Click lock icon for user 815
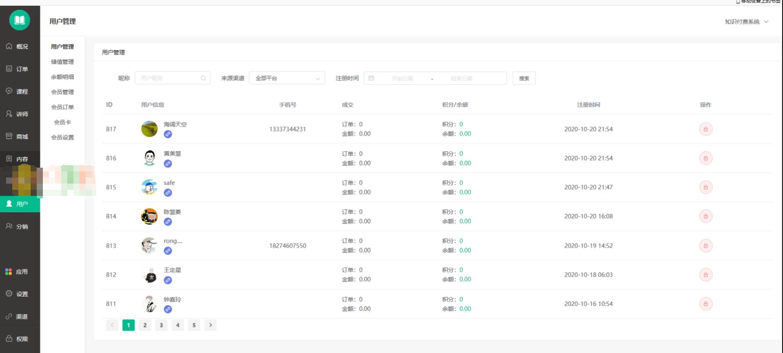 pos(705,187)
